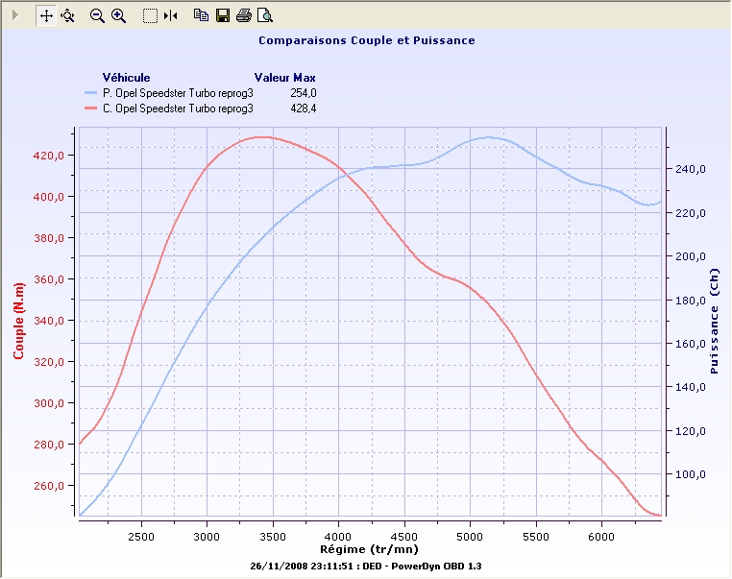Activate the rotate 3D view tool
732x579 pixels.
67,15
